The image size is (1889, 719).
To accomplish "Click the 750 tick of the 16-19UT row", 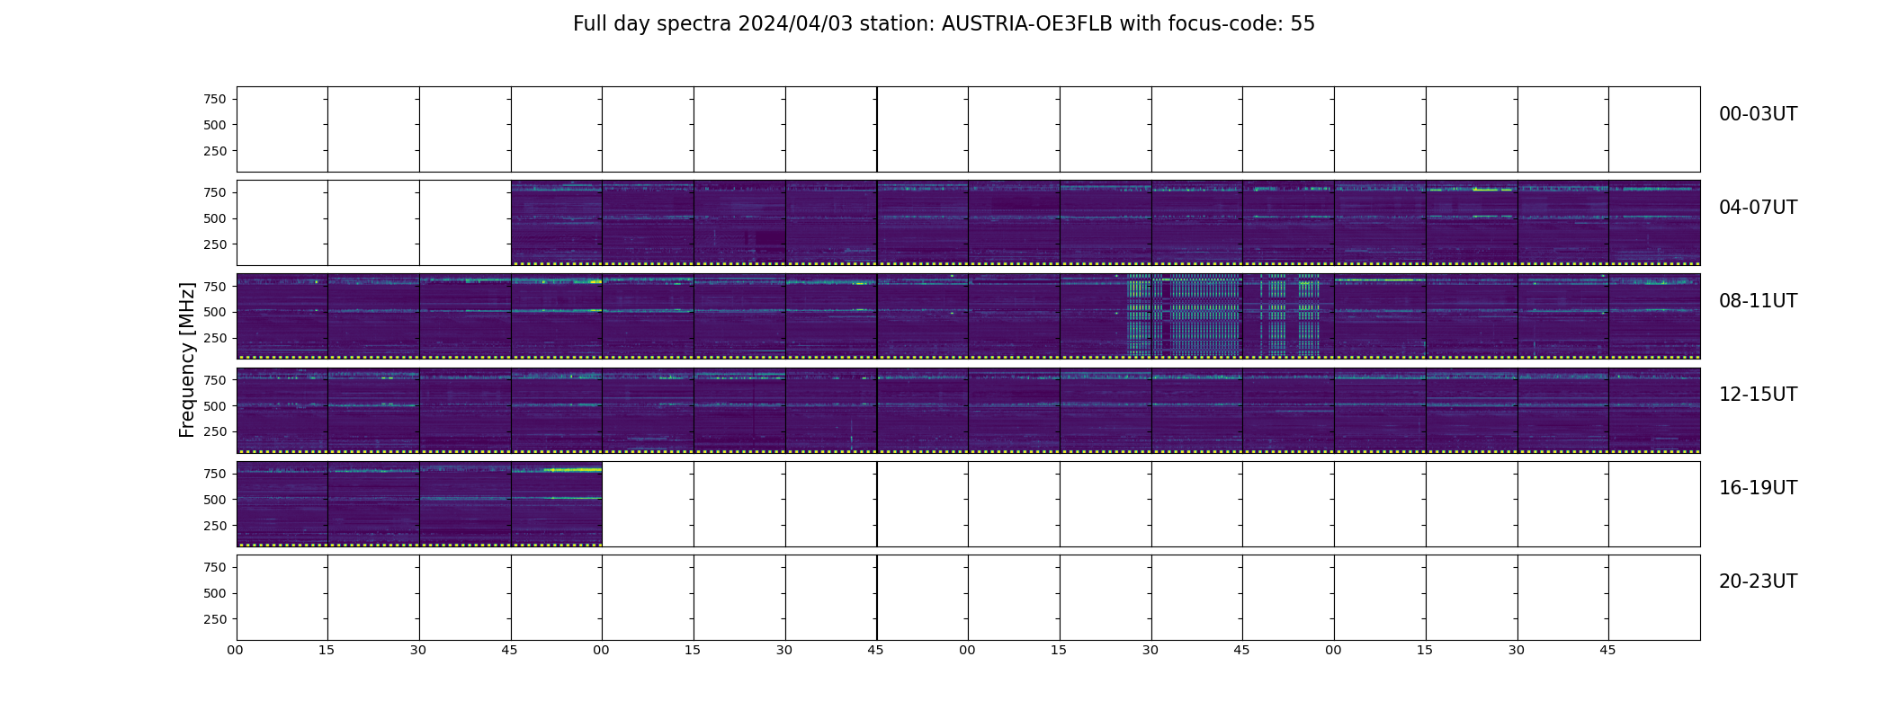I will 215,474.
